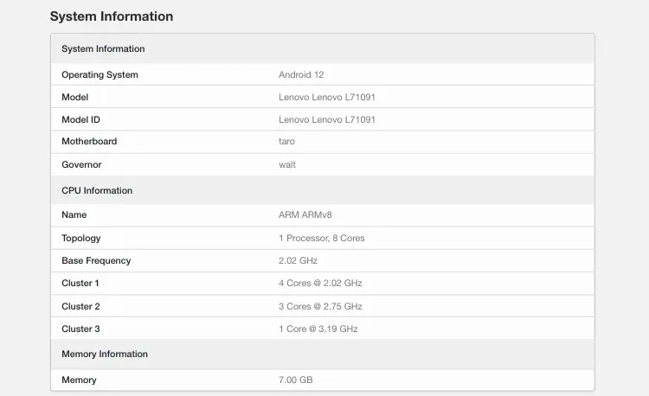This screenshot has height=396, width=649.
Task: Select the ARM ARMv8 CPU name value
Action: pyautogui.click(x=304, y=215)
